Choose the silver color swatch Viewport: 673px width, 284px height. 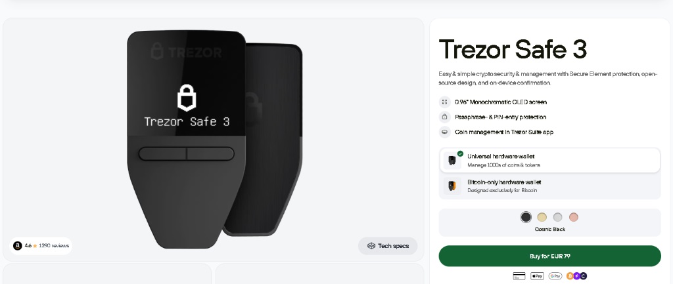[x=557, y=217]
